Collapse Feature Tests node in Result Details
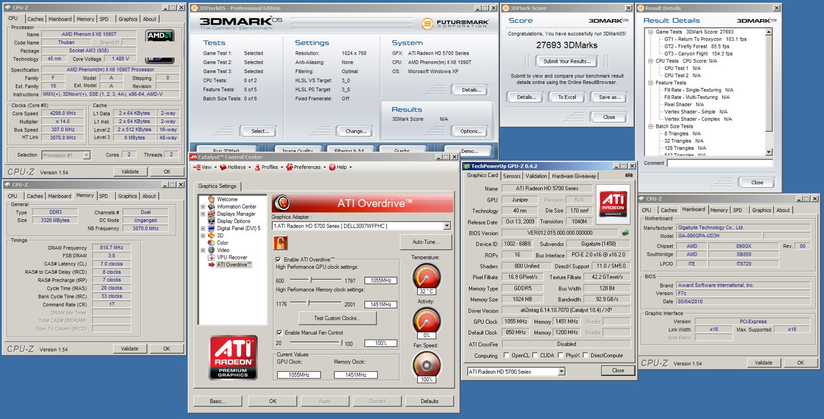Viewport: 824px width, 419px height. pyautogui.click(x=650, y=82)
